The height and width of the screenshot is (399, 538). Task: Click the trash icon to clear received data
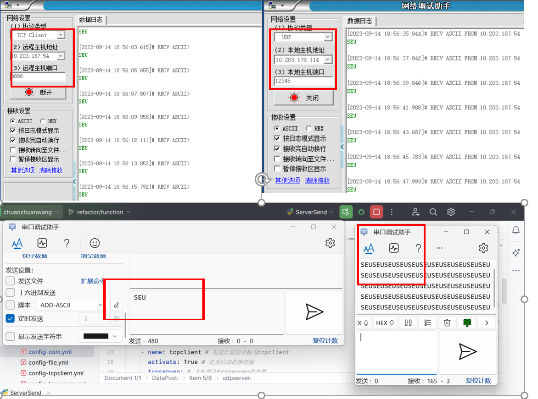[447, 323]
